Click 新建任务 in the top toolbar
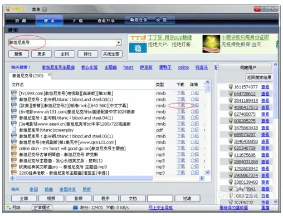The width and height of the screenshot is (283, 216). [x=139, y=19]
